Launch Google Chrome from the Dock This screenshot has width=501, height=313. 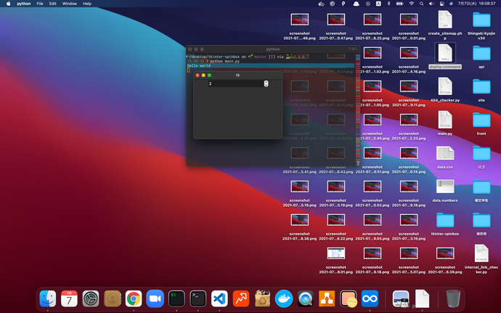tap(134, 298)
